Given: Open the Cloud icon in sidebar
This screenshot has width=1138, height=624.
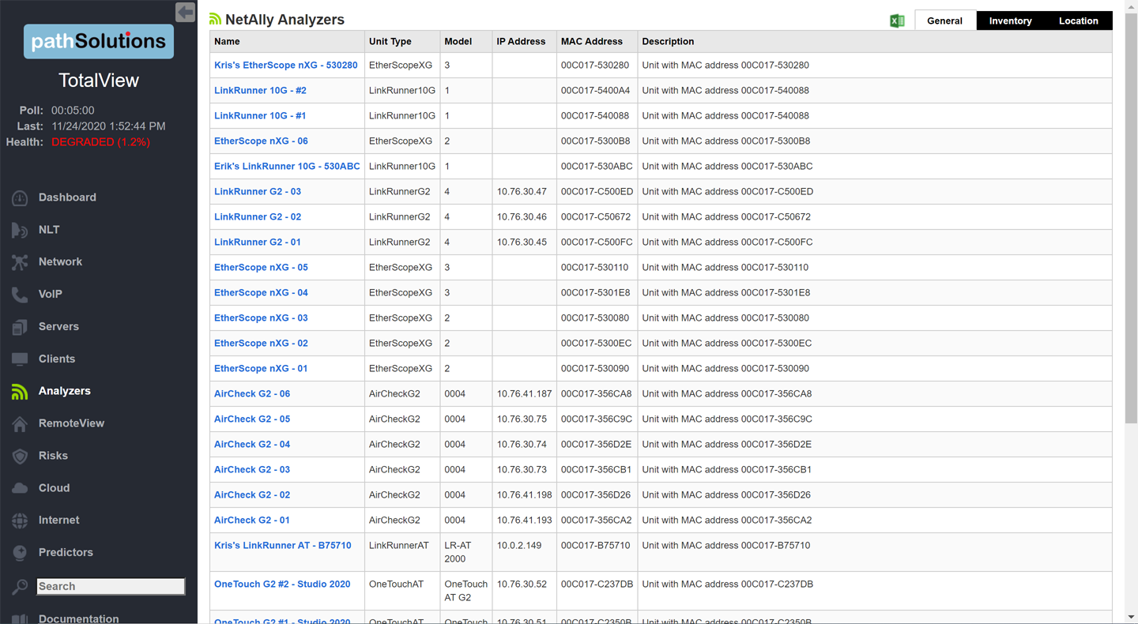Looking at the screenshot, I should (x=20, y=488).
